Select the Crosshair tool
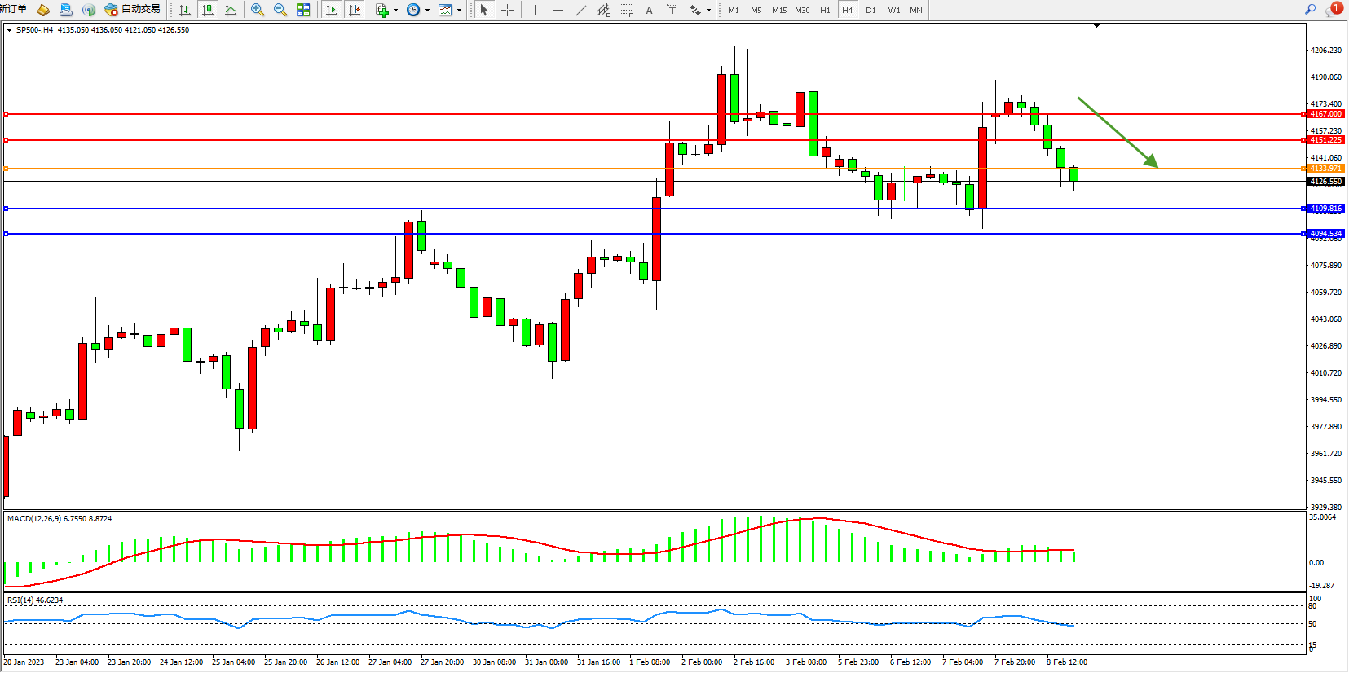Viewport: 1349px width, 673px height. pos(507,10)
